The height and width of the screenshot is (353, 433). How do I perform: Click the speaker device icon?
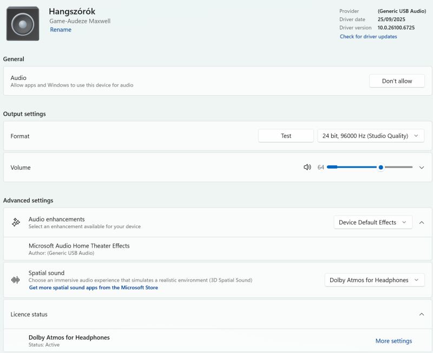[23, 24]
